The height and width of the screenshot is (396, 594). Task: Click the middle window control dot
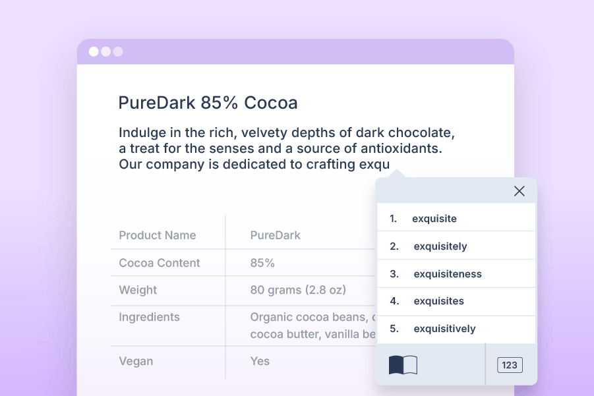pos(105,52)
